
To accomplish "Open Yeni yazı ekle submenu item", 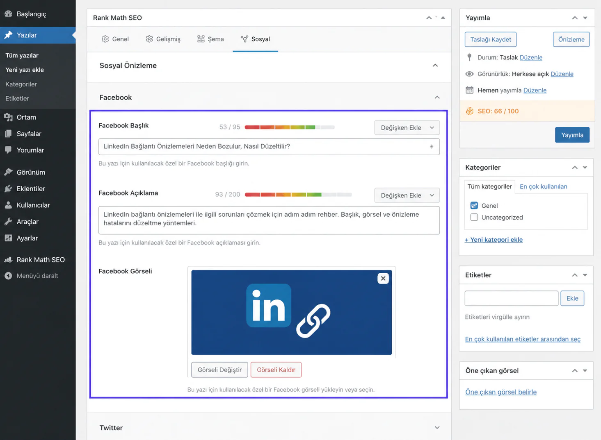I will tap(25, 70).
